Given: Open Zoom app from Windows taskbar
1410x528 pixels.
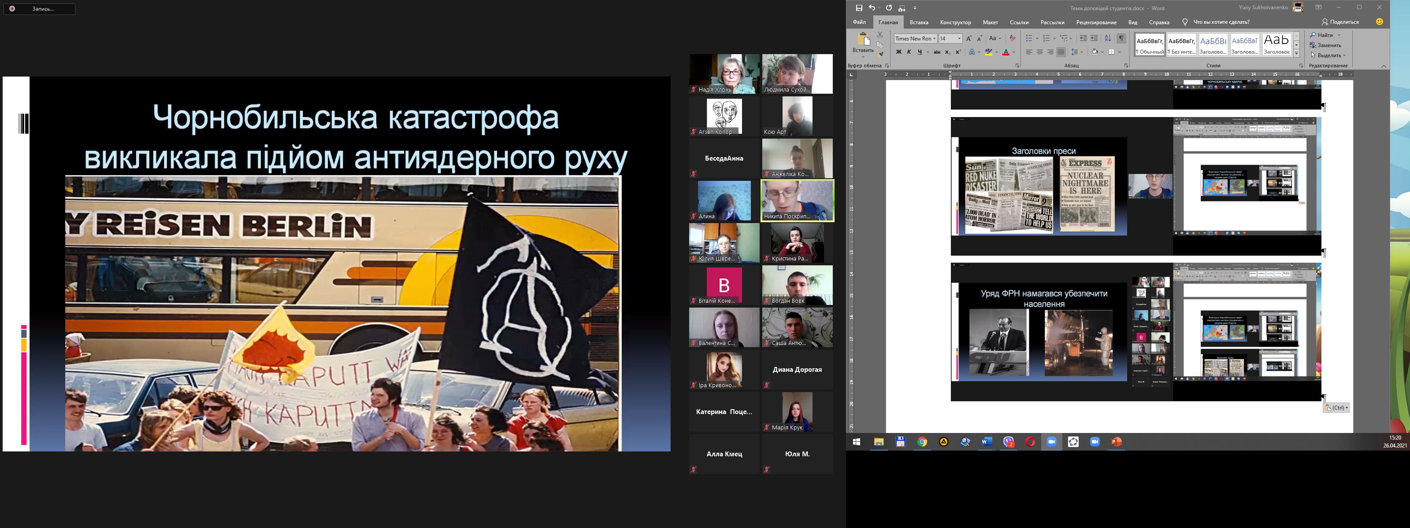Looking at the screenshot, I should click(x=1051, y=442).
